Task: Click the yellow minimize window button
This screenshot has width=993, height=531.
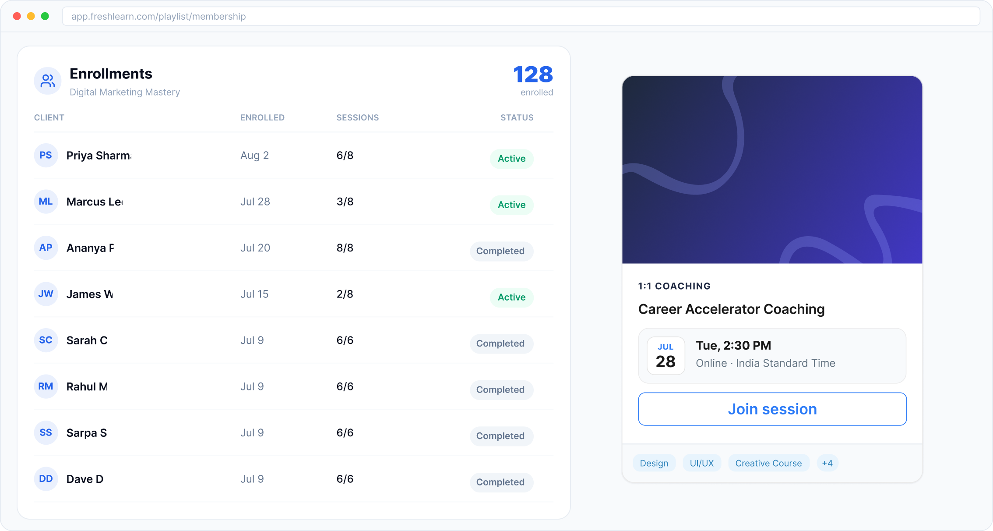Action: (x=31, y=16)
